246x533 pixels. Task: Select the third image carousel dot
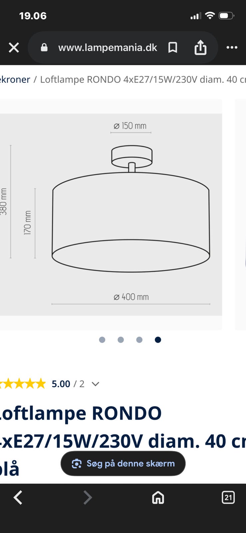click(x=139, y=339)
